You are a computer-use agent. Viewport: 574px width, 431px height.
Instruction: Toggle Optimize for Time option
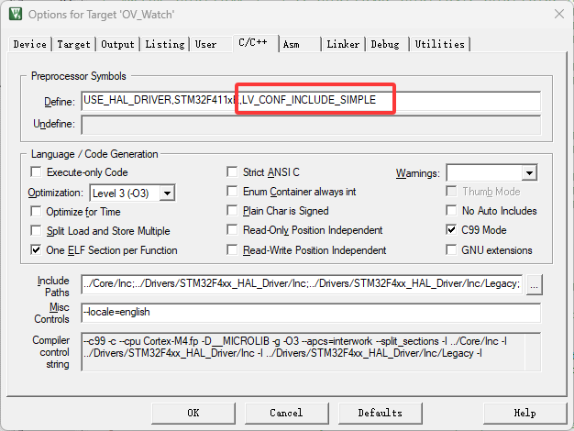coord(37,211)
